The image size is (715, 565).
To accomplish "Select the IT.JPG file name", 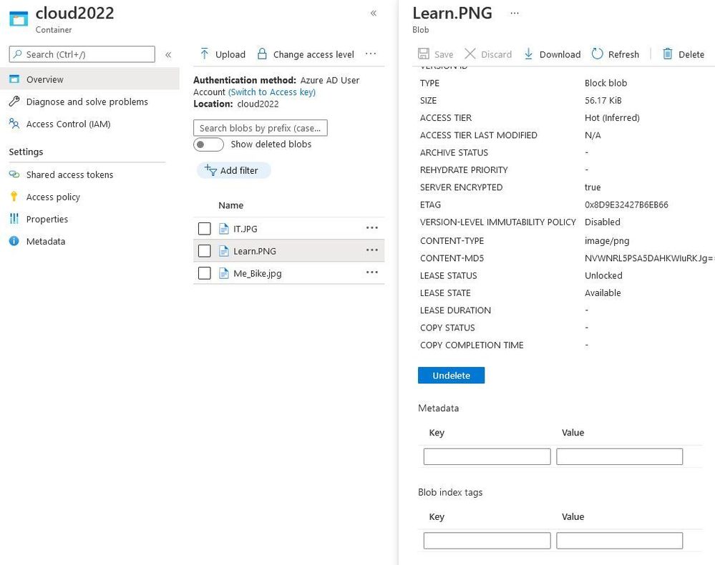I will [245, 229].
